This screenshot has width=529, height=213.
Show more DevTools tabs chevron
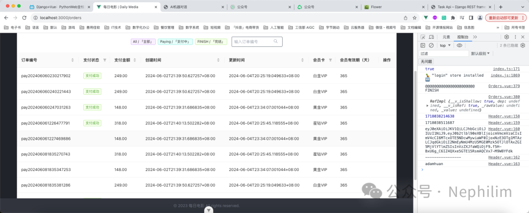pyautogui.click(x=475, y=37)
